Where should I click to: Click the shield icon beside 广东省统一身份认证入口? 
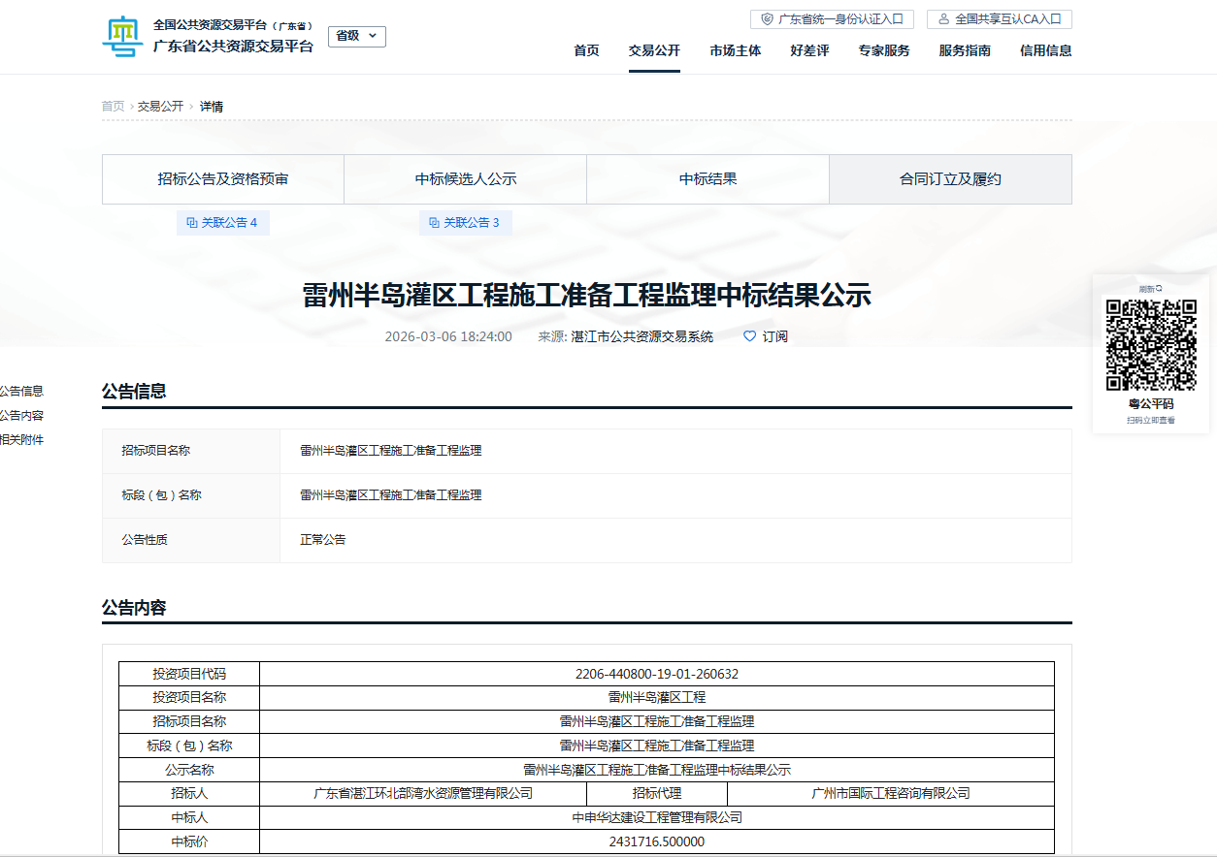(768, 19)
